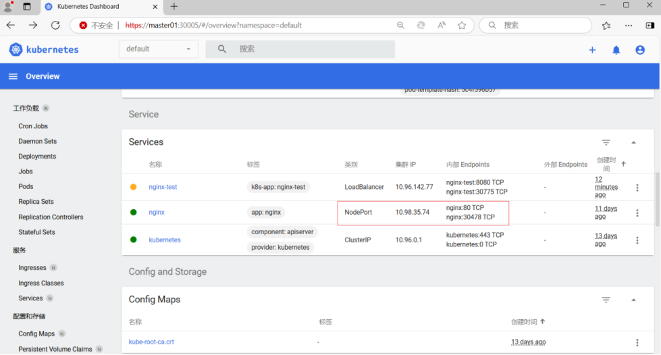The height and width of the screenshot is (355, 661).
Task: Sort Config Maps by creation time
Action: (x=528, y=322)
